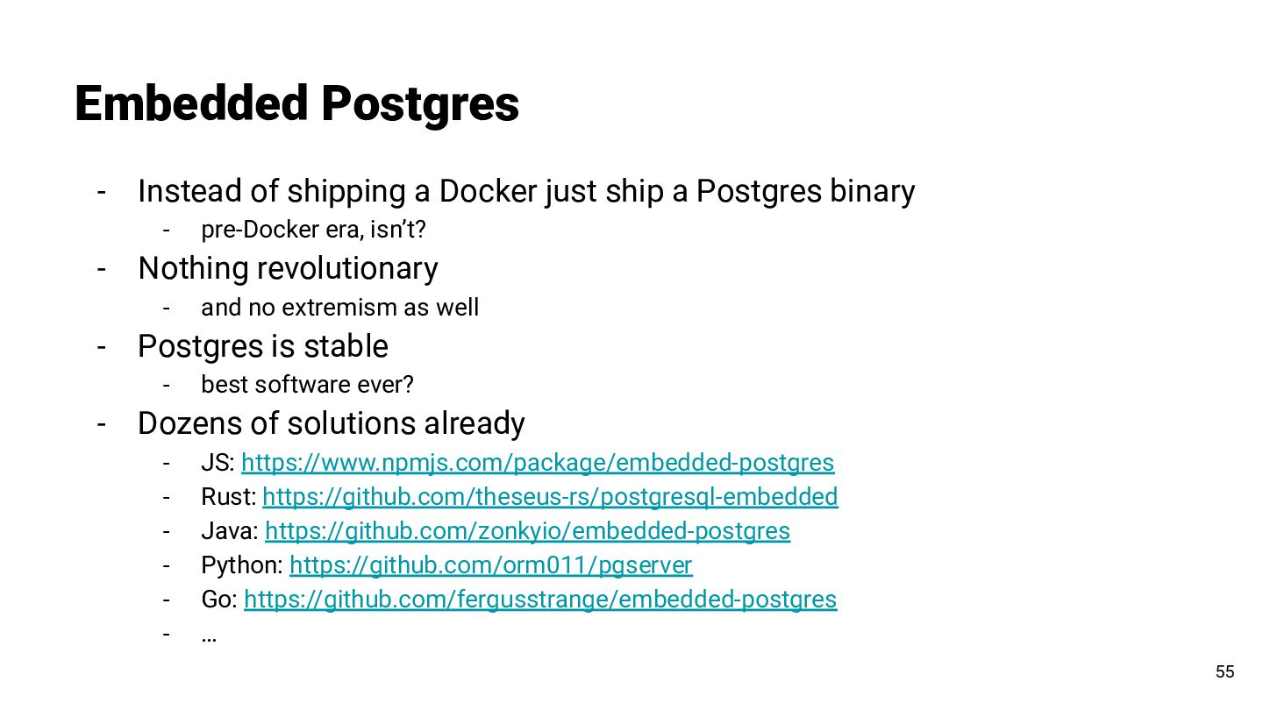The width and height of the screenshot is (1263, 710).
Task: Click the trailing ellipsis list item
Action: (209, 635)
